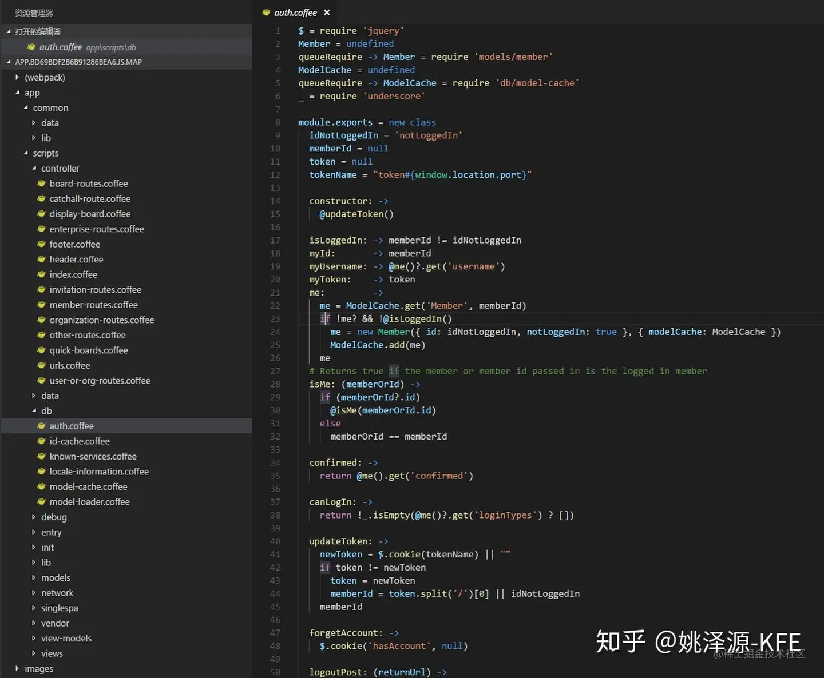The width and height of the screenshot is (824, 678).
Task: Close the auth.coffee editor tab
Action: [x=327, y=13]
